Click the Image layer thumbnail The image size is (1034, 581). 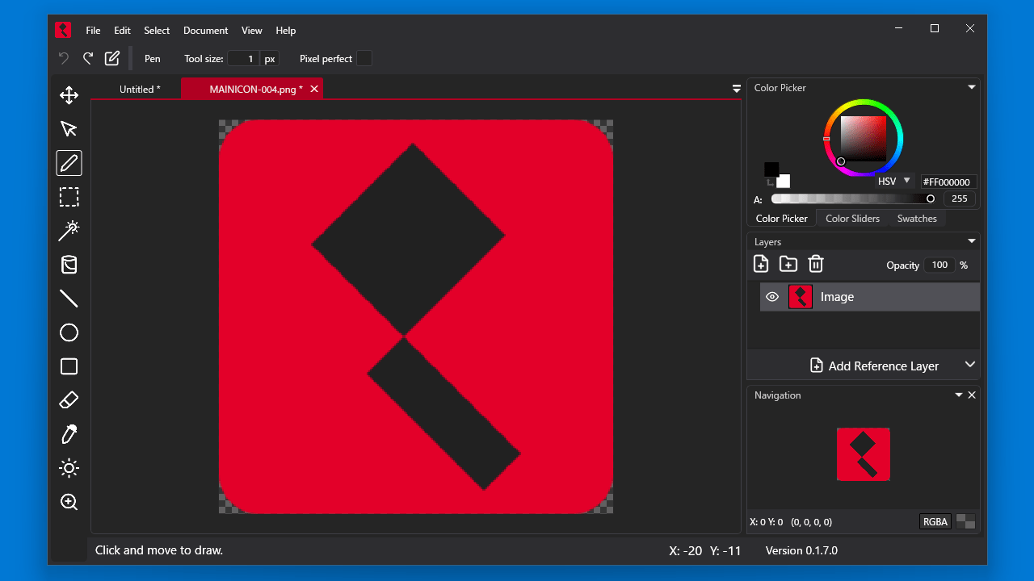coord(800,297)
